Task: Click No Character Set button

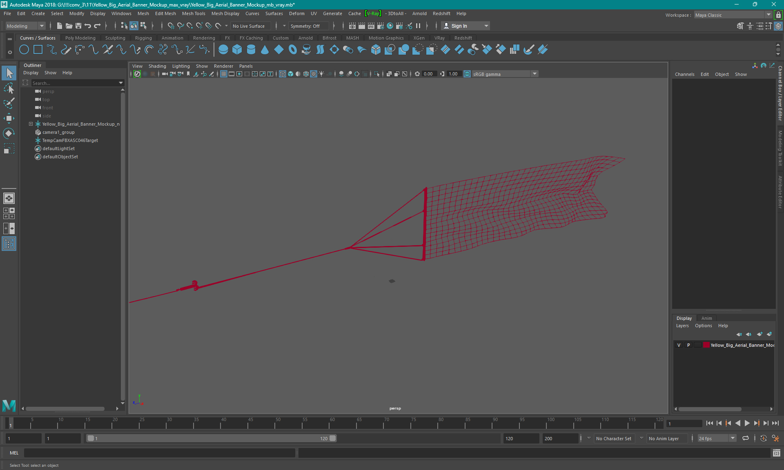Action: click(x=613, y=439)
